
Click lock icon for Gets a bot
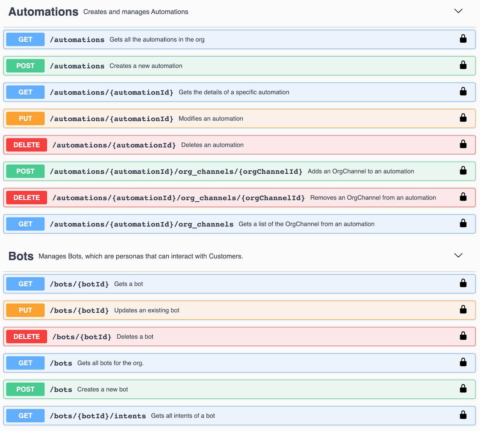[463, 283]
